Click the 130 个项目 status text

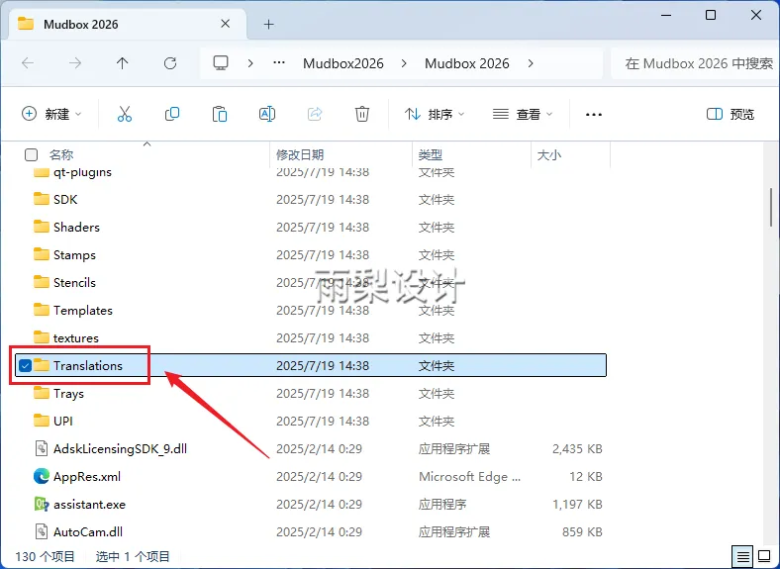(x=45, y=556)
